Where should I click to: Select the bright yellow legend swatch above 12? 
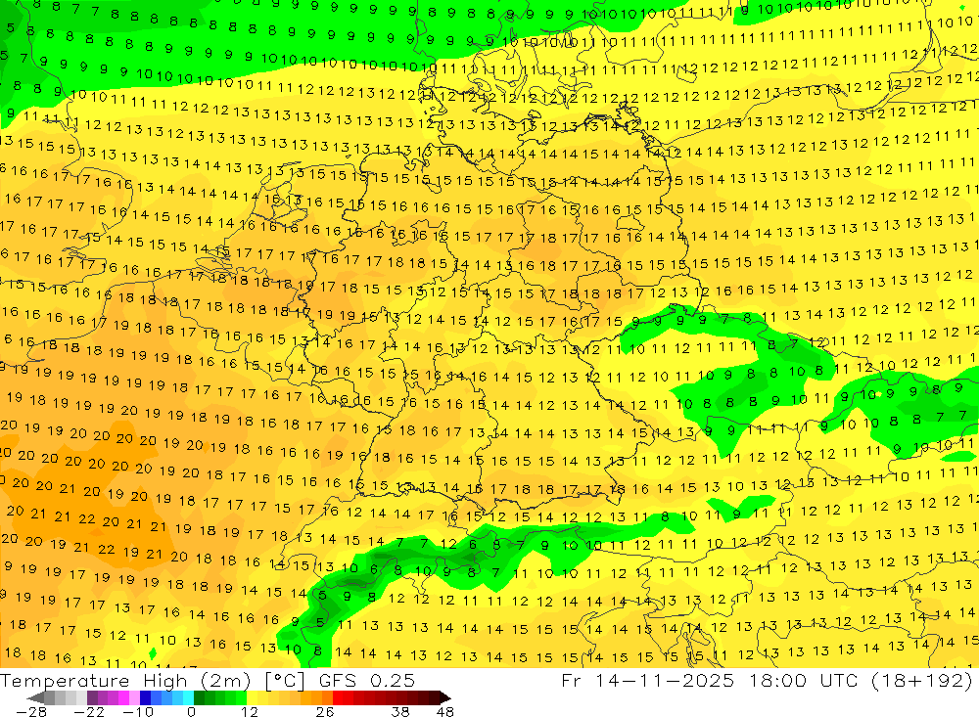tap(253, 697)
